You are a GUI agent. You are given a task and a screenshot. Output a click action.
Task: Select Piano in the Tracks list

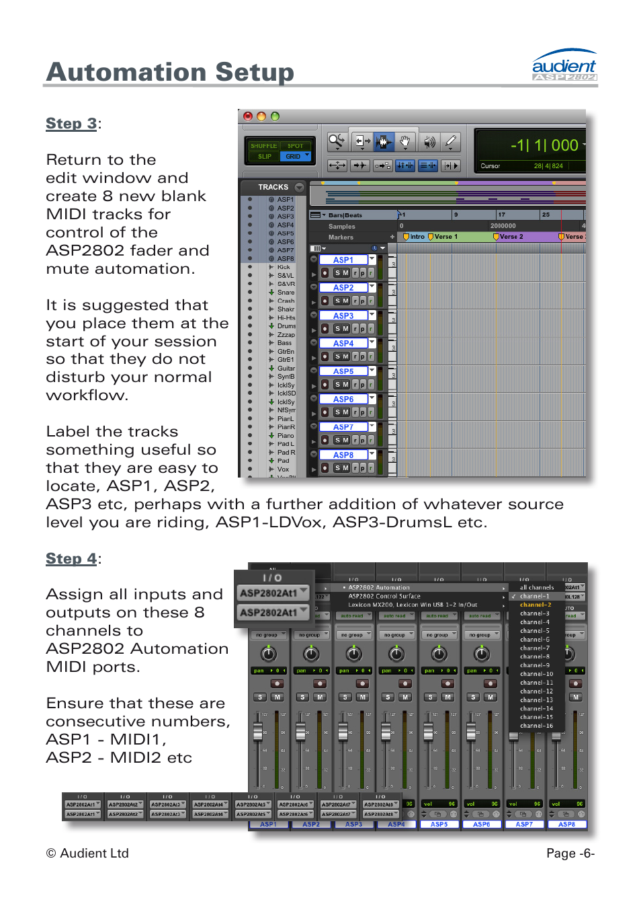286,435
